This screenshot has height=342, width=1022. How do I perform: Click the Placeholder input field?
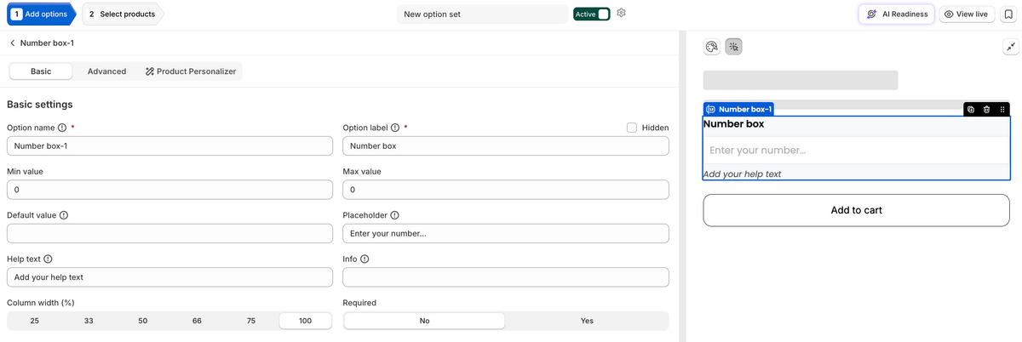pyautogui.click(x=506, y=233)
